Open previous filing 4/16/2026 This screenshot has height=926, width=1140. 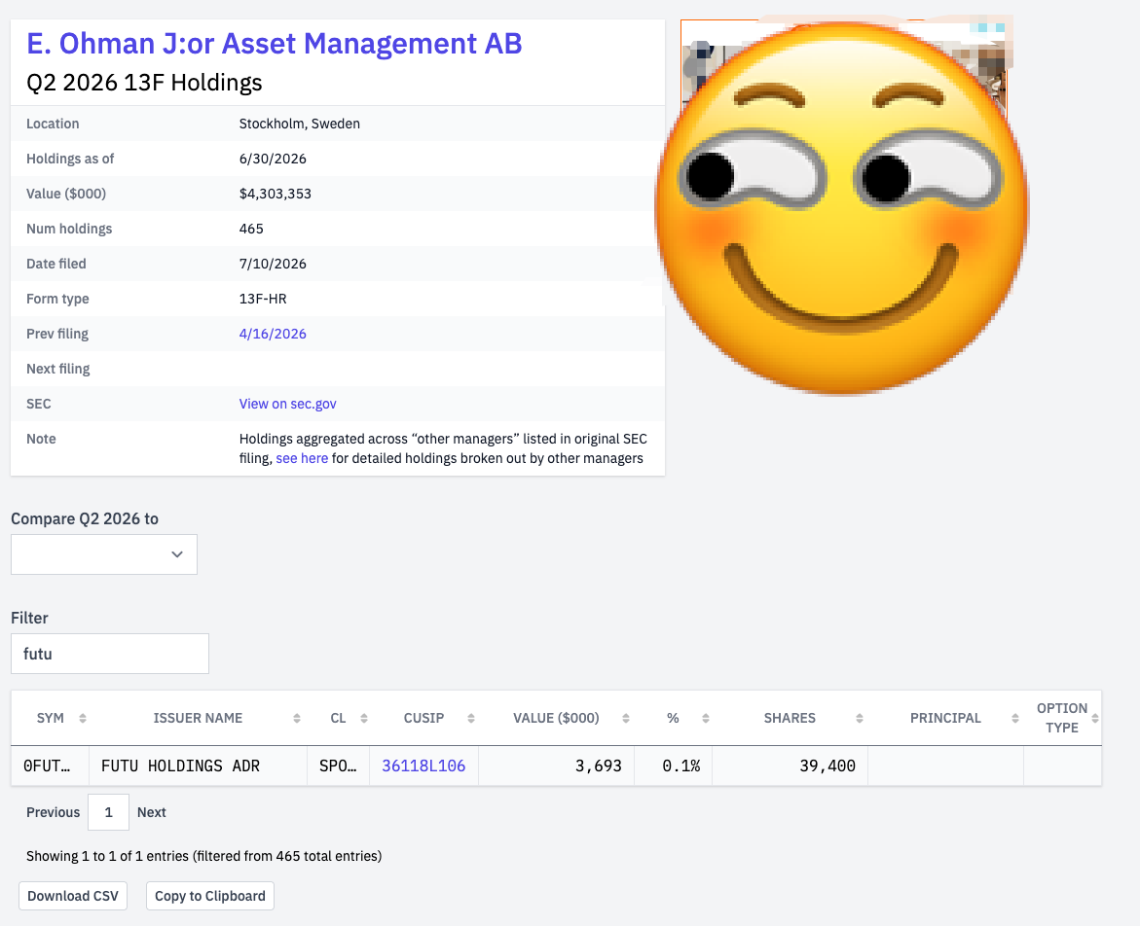pyautogui.click(x=273, y=334)
